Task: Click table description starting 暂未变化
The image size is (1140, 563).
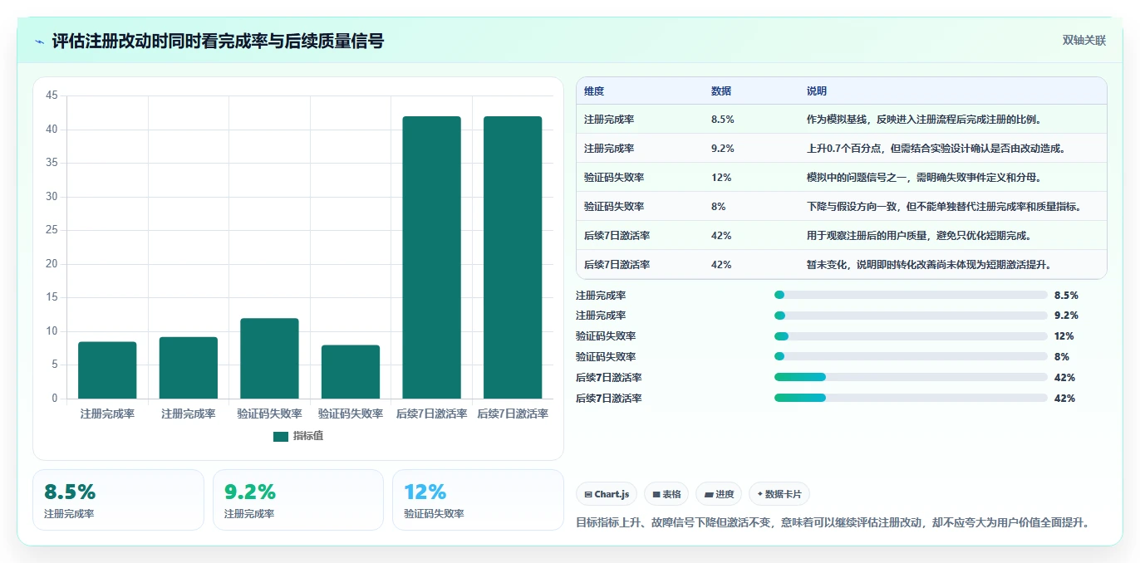Action: (x=930, y=265)
